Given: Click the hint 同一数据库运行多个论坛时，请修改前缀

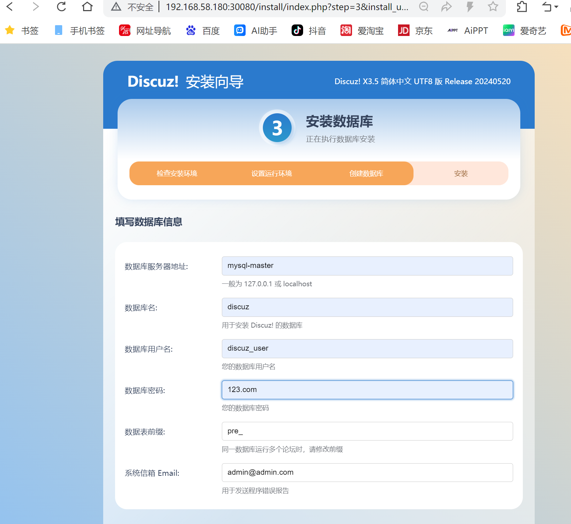Looking at the screenshot, I should [282, 449].
